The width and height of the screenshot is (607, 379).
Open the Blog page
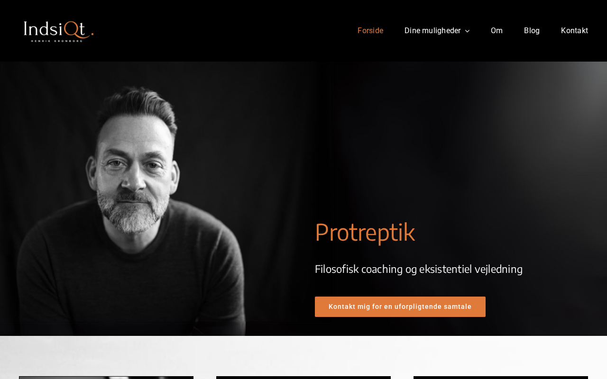tap(532, 31)
